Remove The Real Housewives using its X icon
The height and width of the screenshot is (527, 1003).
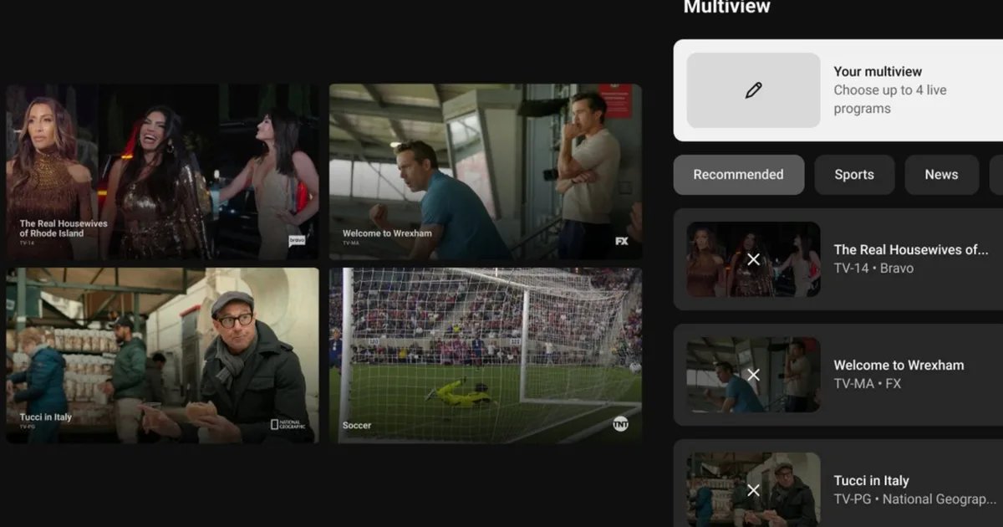[x=753, y=259]
